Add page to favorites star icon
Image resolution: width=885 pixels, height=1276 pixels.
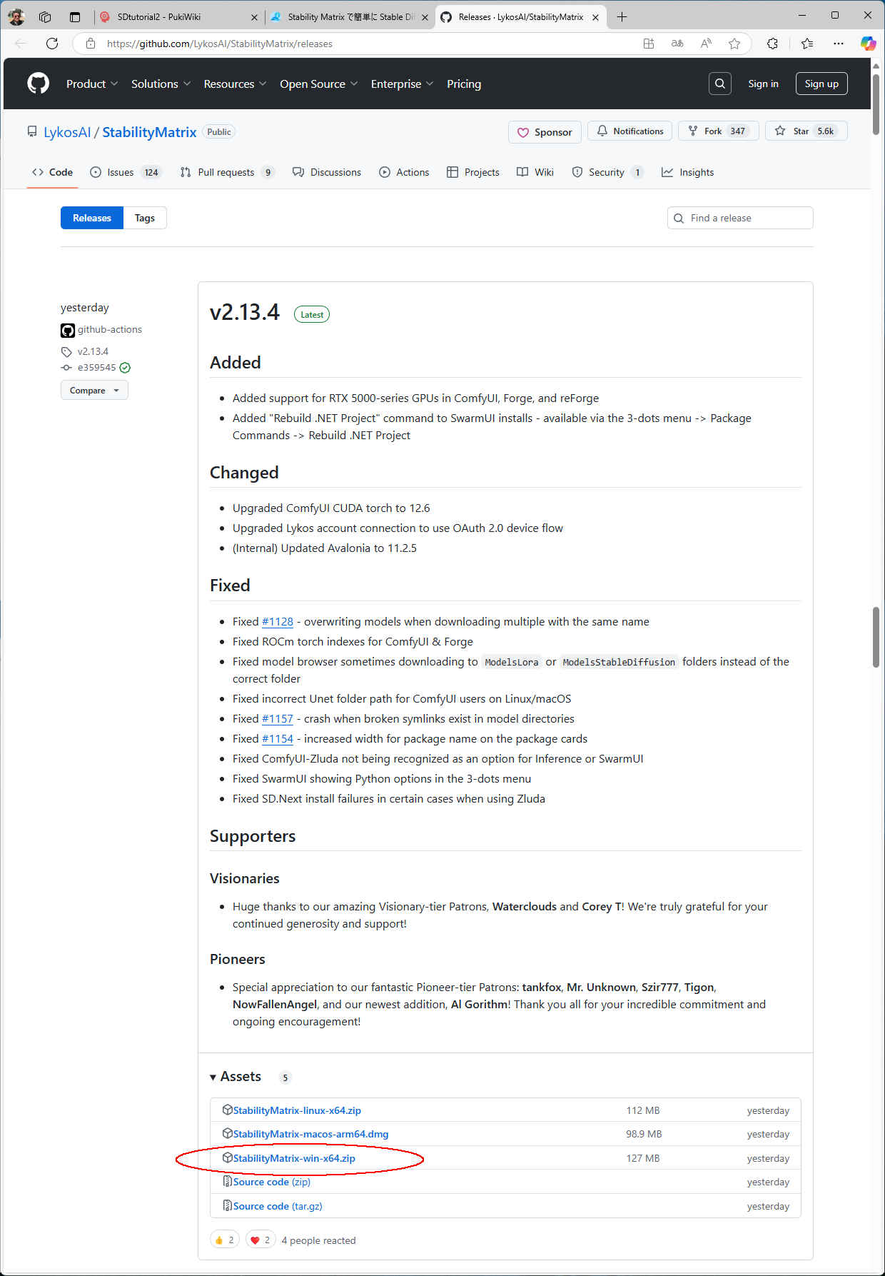click(x=734, y=44)
